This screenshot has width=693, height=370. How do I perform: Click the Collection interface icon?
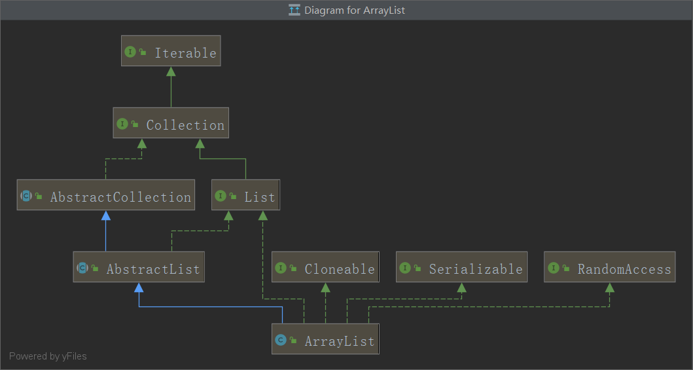(x=122, y=124)
